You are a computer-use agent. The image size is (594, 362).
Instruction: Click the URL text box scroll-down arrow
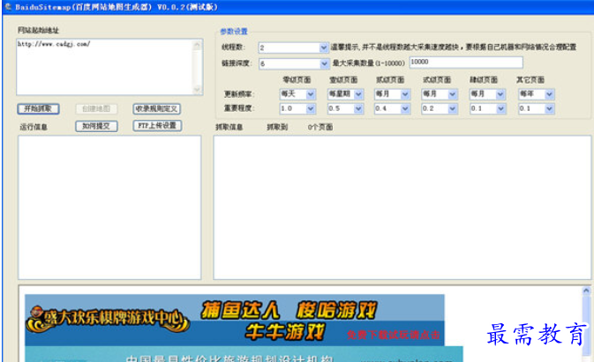198,90
